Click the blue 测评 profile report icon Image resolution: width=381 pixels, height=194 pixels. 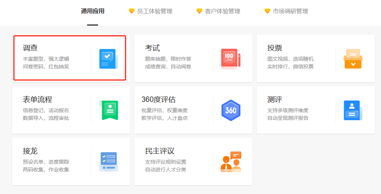pos(353,110)
